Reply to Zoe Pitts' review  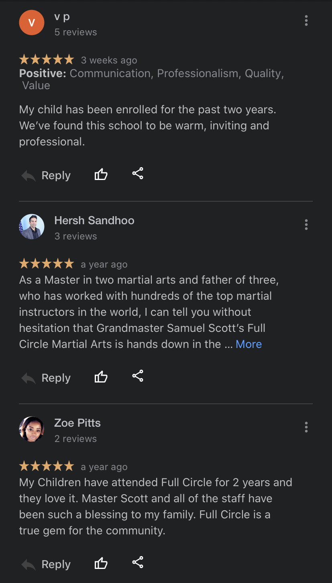tap(46, 565)
